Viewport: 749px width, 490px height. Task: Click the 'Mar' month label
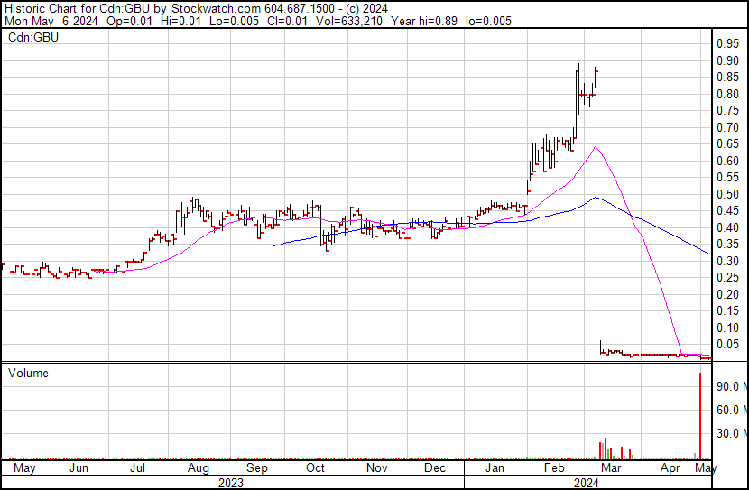coord(611,468)
